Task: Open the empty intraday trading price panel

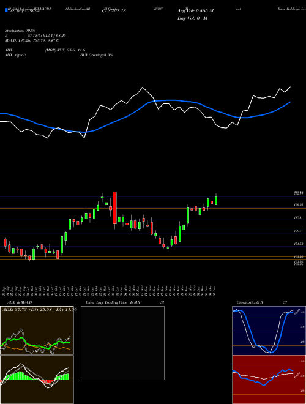Action: point(122,343)
